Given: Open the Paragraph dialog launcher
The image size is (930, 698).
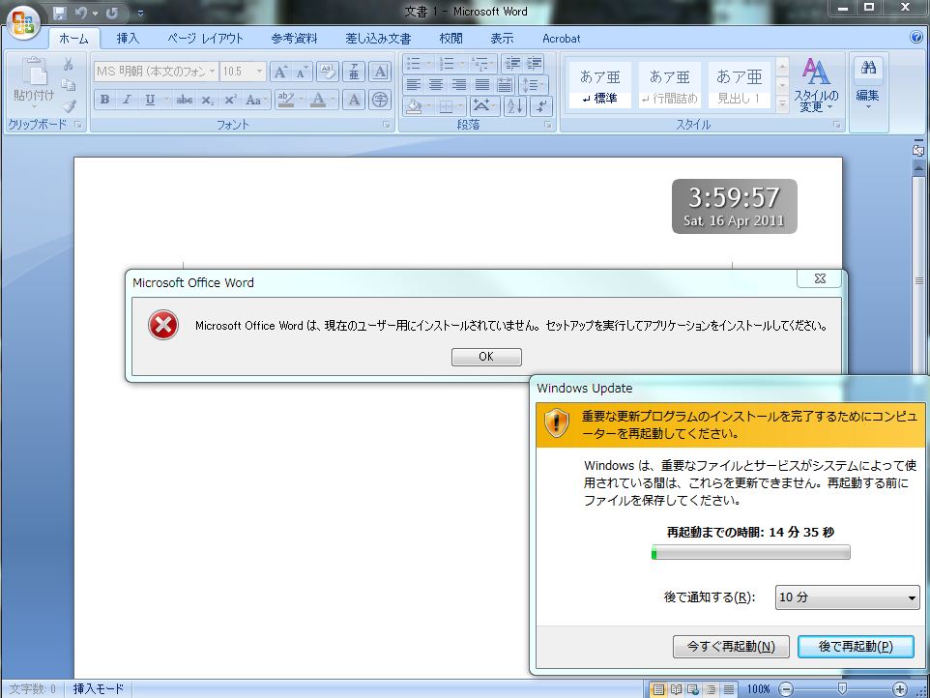Looking at the screenshot, I should [547, 125].
